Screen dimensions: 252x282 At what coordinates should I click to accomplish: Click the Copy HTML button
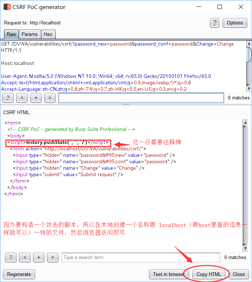coord(209,274)
